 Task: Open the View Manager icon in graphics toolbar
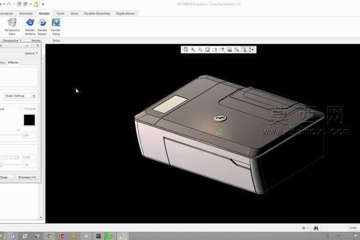(x=230, y=50)
